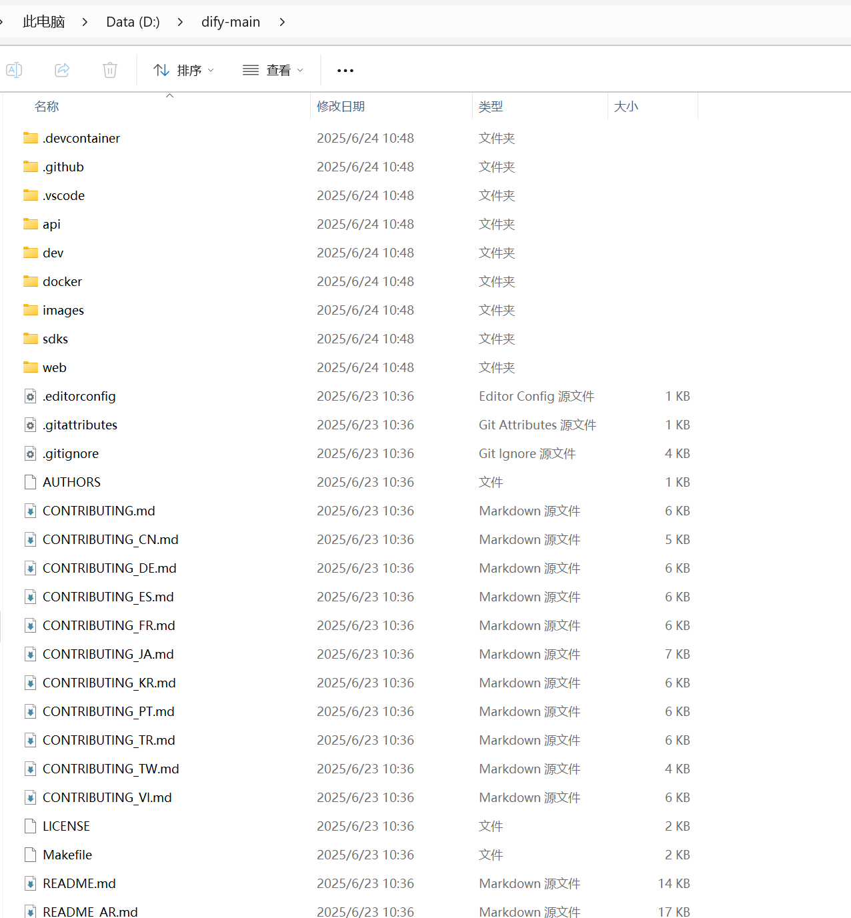Select the CONTRIBUTING_JA.md file name
The height and width of the screenshot is (918, 851).
click(x=108, y=654)
